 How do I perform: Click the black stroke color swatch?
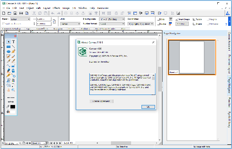13,107
